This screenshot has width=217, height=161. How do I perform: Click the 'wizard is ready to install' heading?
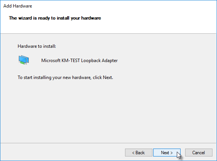[55, 18]
